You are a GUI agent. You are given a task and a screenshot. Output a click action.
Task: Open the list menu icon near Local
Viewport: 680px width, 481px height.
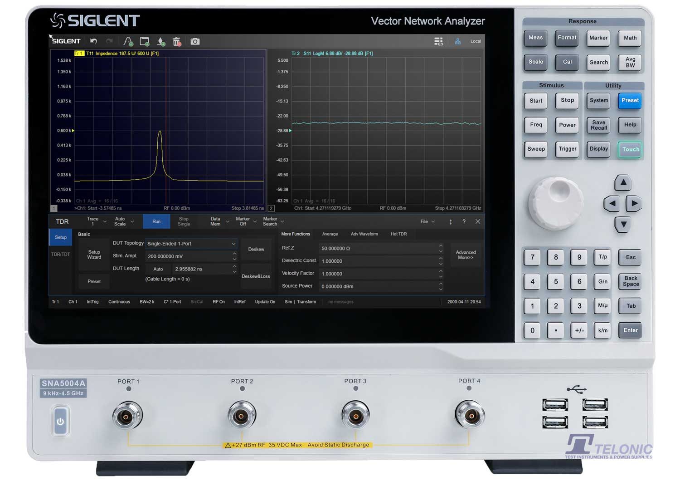438,41
